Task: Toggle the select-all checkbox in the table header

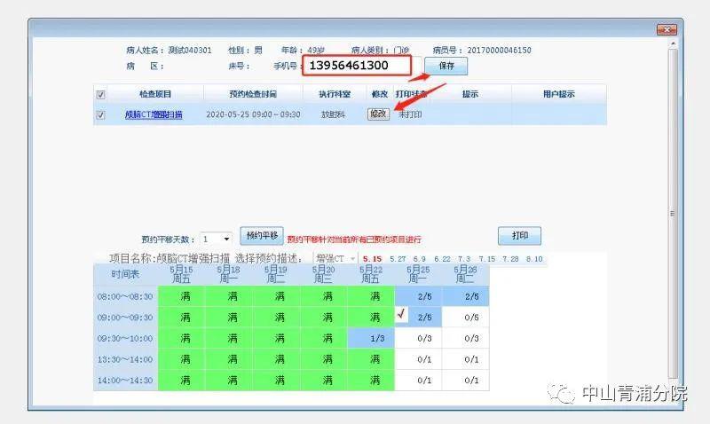Action: [x=100, y=95]
